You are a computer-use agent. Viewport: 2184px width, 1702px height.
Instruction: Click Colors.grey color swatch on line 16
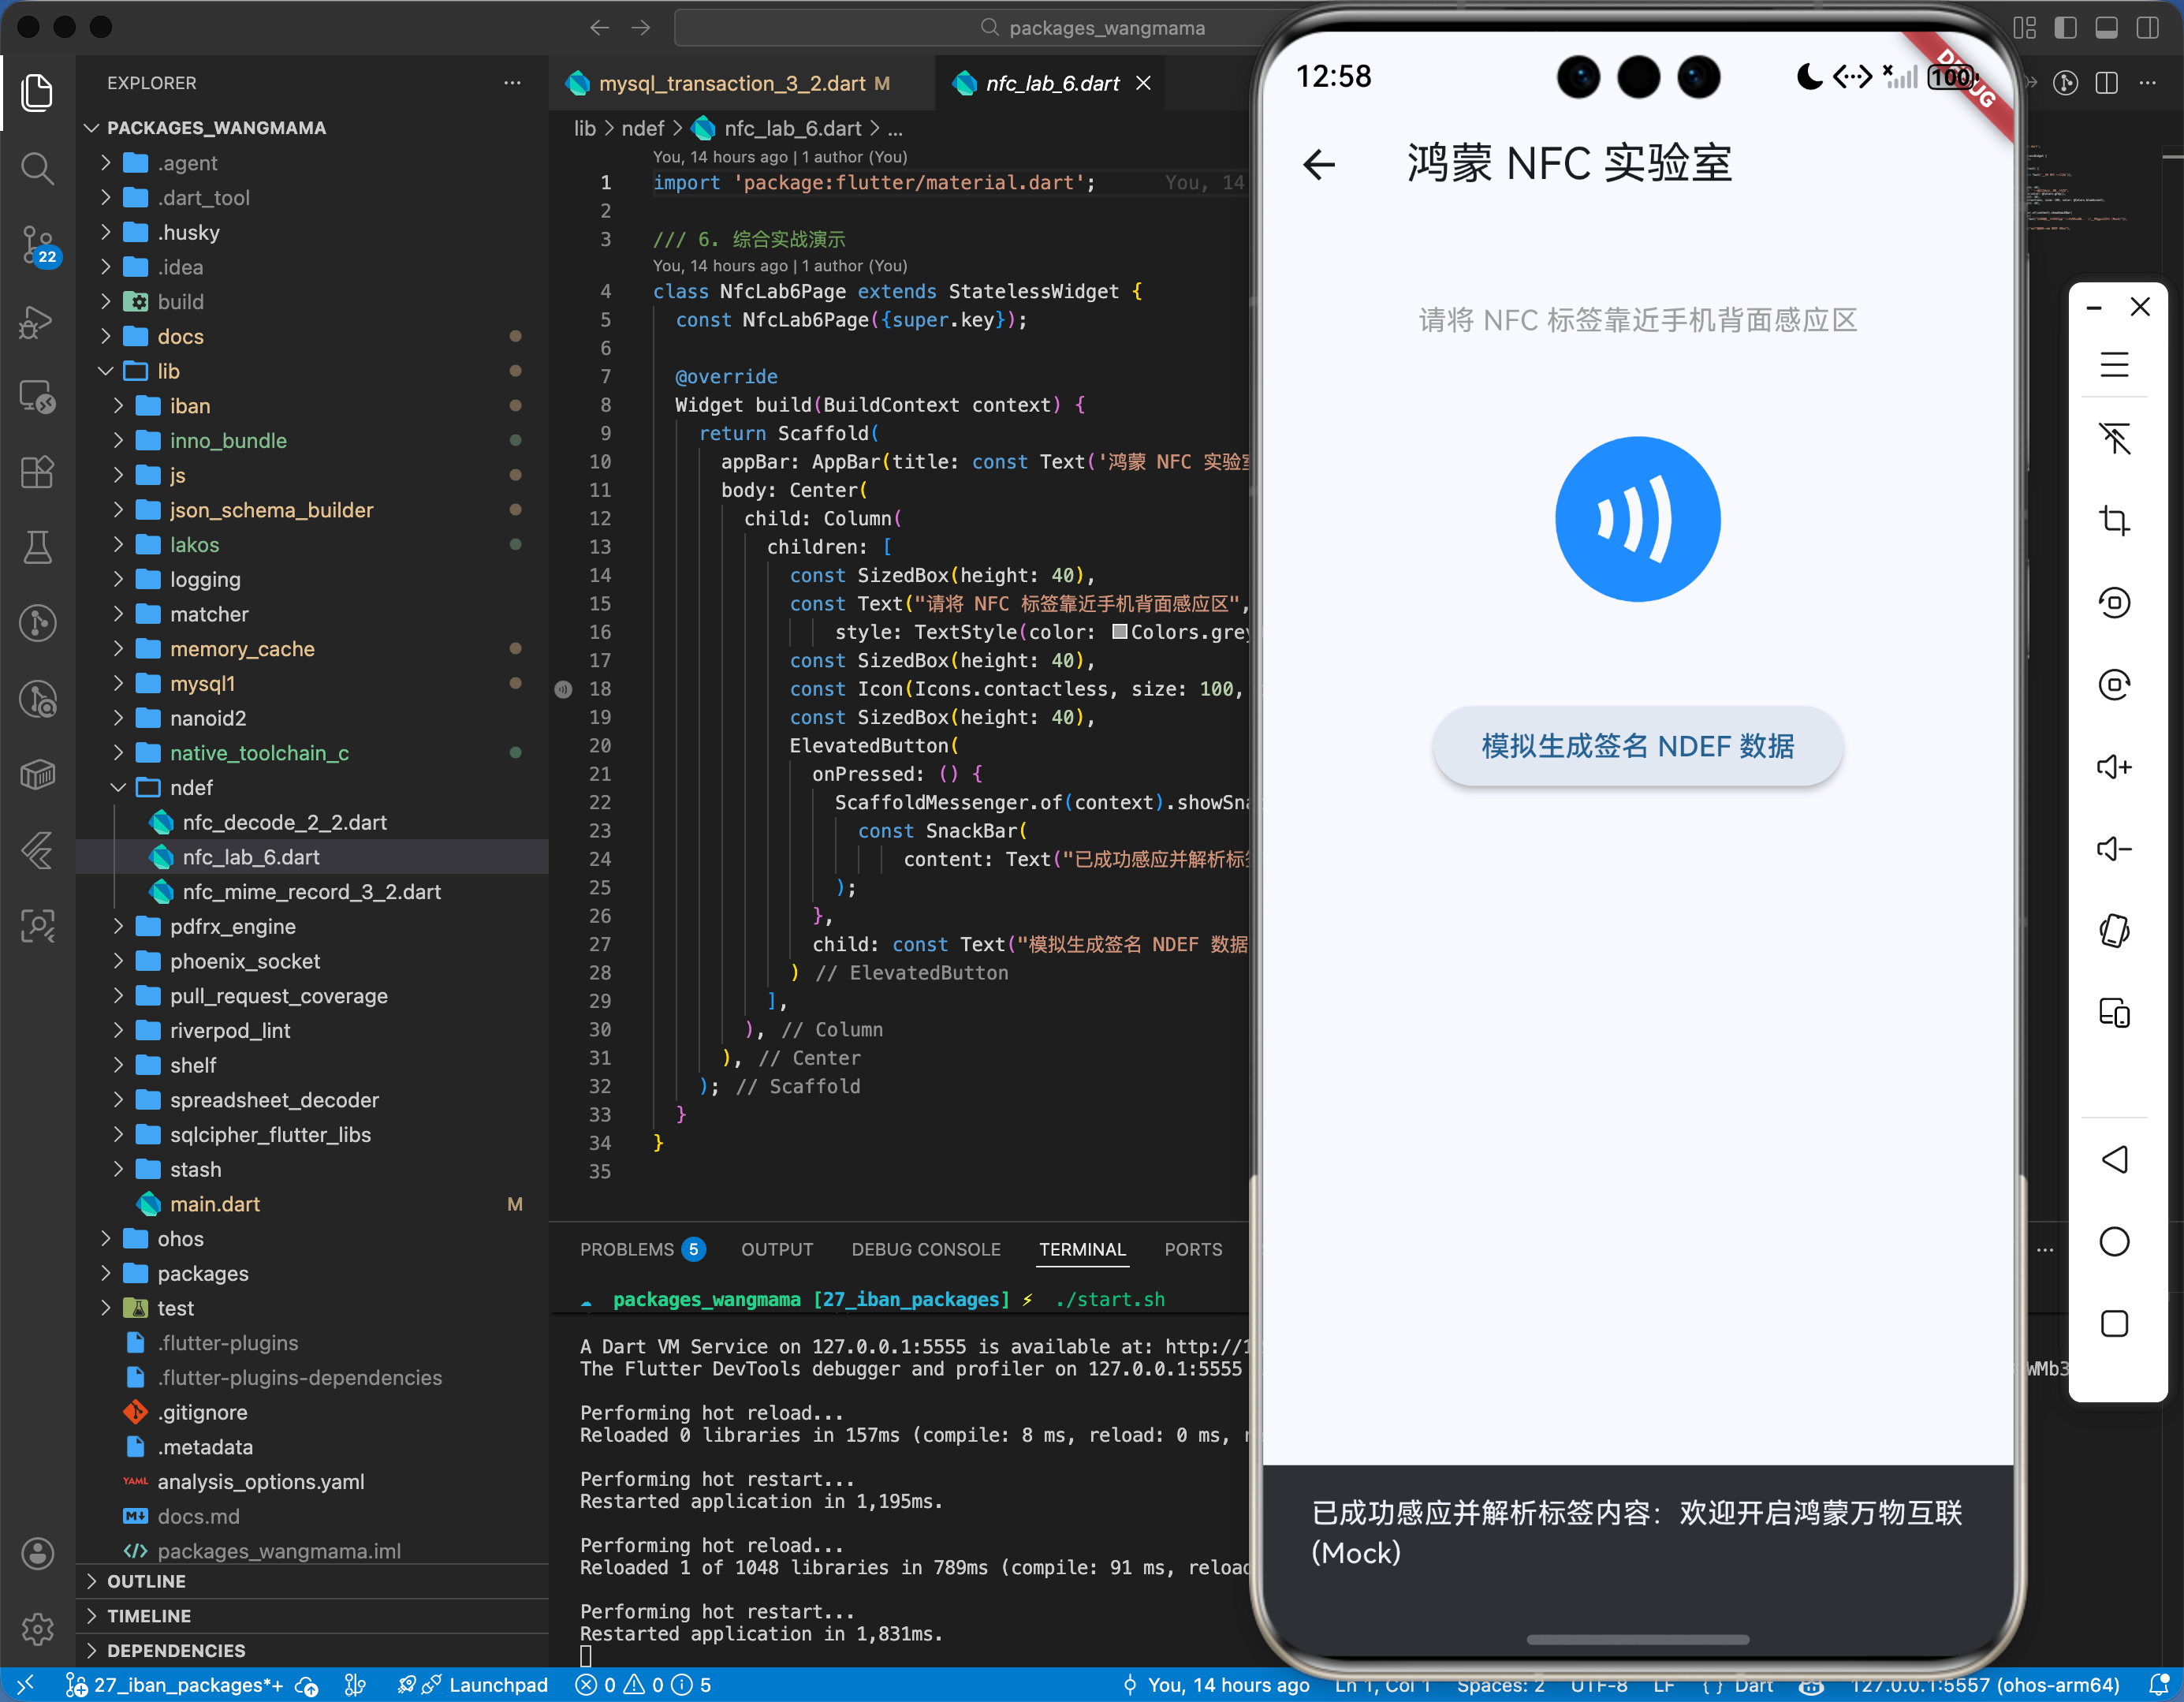pos(1120,633)
